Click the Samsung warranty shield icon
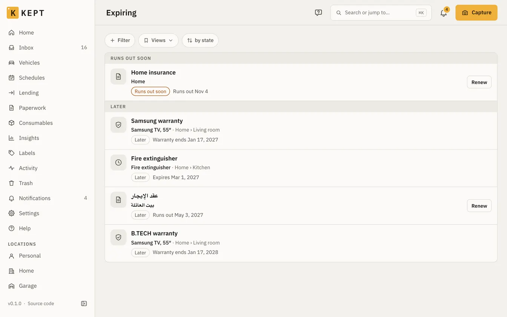The width and height of the screenshot is (507, 317). (118, 125)
